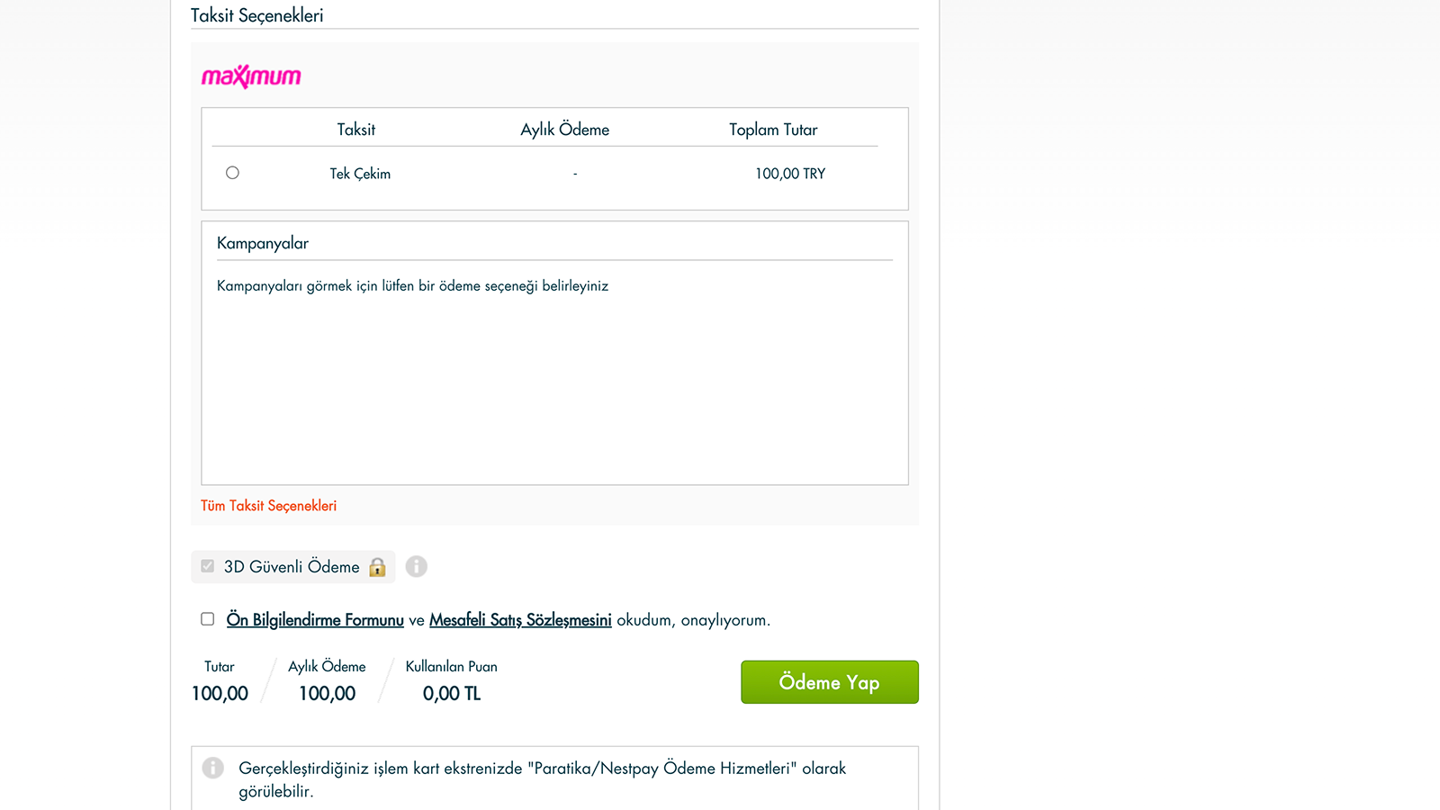The height and width of the screenshot is (810, 1440).
Task: Select the Tek Çekim radio button
Action: tap(232, 173)
